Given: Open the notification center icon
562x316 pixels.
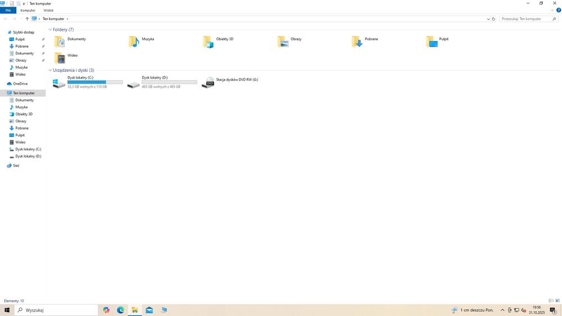Looking at the screenshot, I should click(x=553, y=310).
